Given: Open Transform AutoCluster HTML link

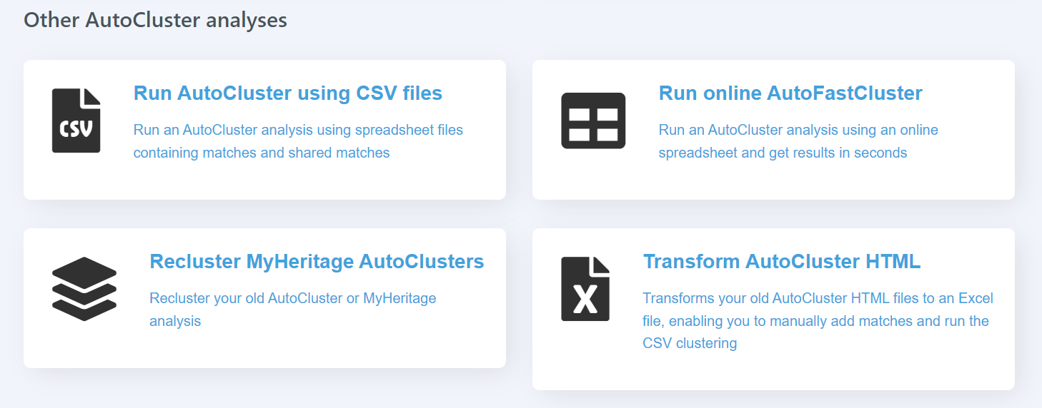Looking at the screenshot, I should tap(782, 262).
